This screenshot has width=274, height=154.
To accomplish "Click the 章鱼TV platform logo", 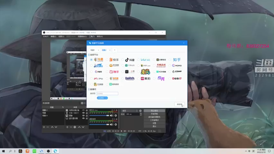I will click(177, 79).
